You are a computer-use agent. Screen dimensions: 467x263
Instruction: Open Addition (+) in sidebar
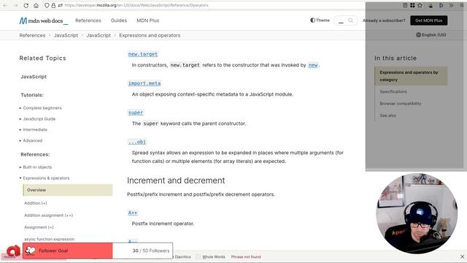pos(36,203)
